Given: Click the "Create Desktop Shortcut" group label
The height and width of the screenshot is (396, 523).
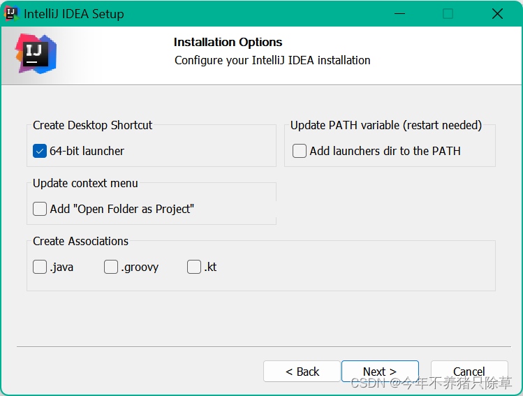Looking at the screenshot, I should 92,125.
